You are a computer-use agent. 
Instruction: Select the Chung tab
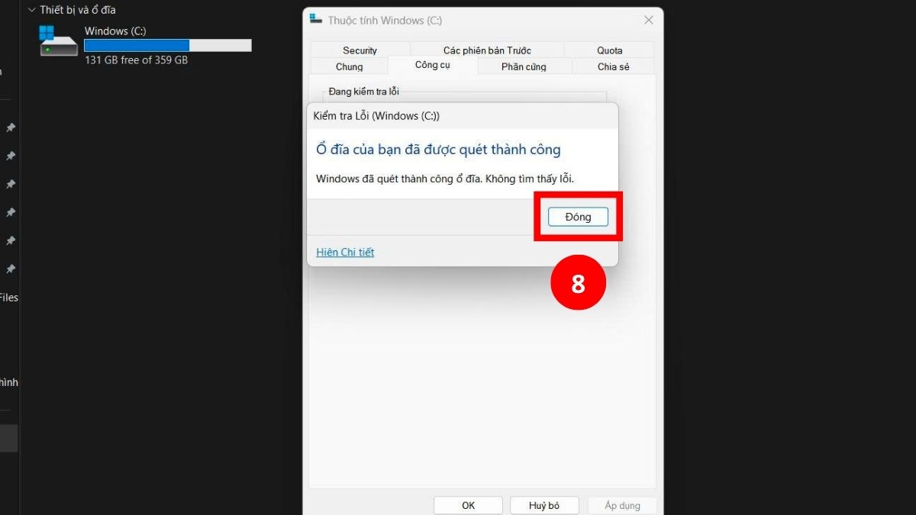[350, 67]
